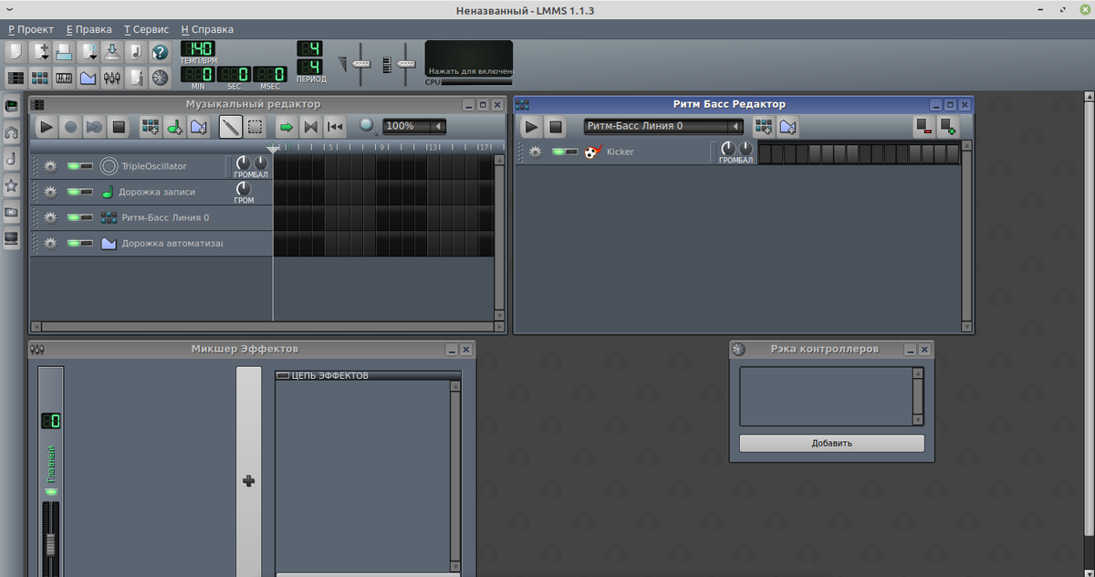1095x577 pixels.
Task: Click the Главный channel fader
Action: coord(51,544)
